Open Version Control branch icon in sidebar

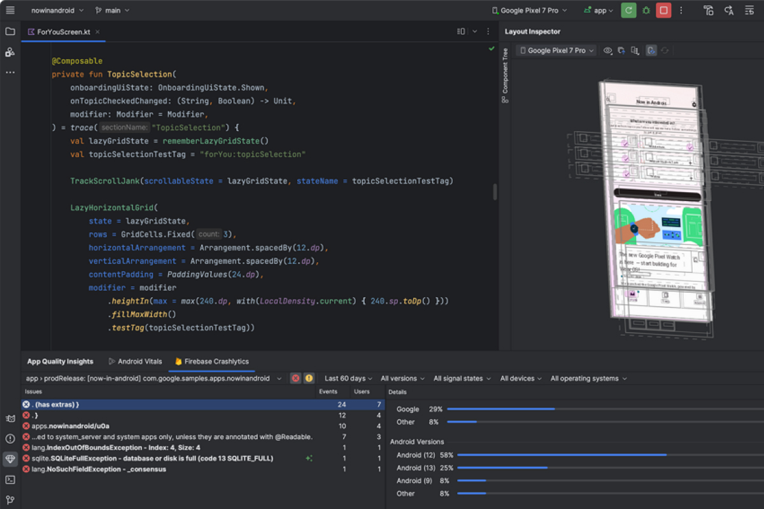click(x=10, y=500)
